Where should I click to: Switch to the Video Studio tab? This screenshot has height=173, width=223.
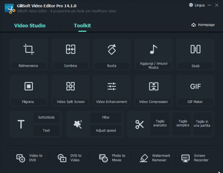tap(30, 26)
